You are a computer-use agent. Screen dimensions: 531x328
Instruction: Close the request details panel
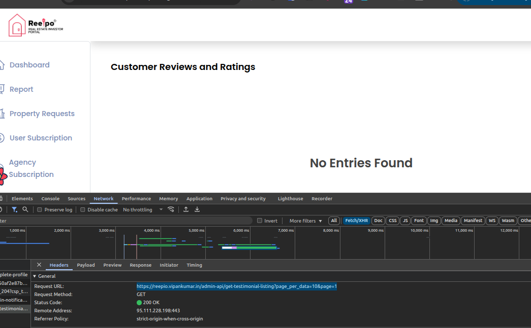pos(39,265)
